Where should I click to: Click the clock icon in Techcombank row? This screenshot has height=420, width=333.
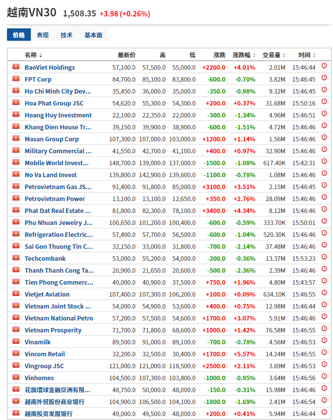pos(324,257)
